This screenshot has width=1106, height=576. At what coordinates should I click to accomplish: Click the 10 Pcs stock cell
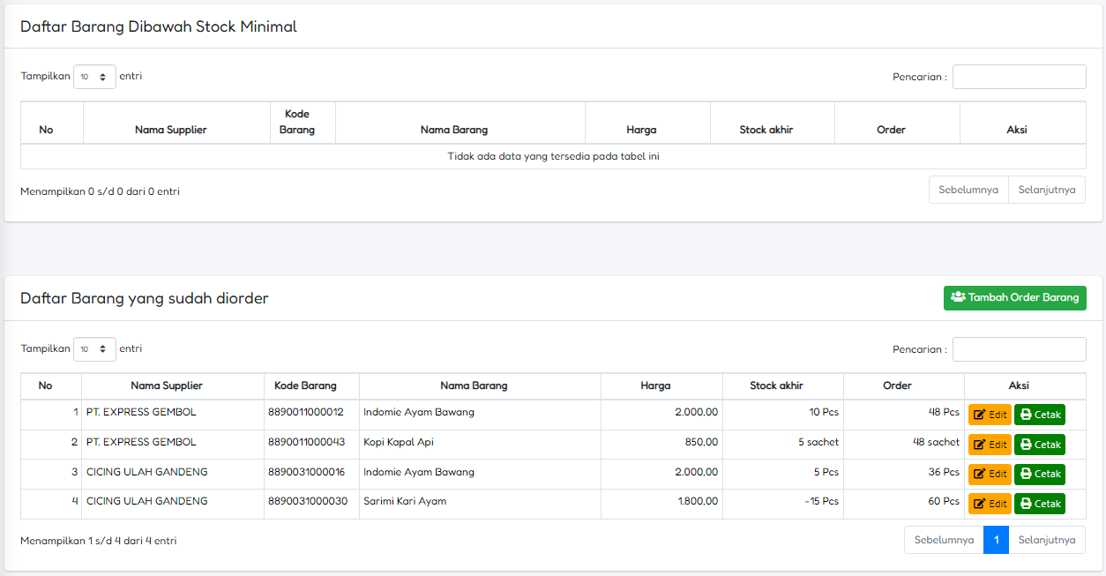(x=783, y=415)
